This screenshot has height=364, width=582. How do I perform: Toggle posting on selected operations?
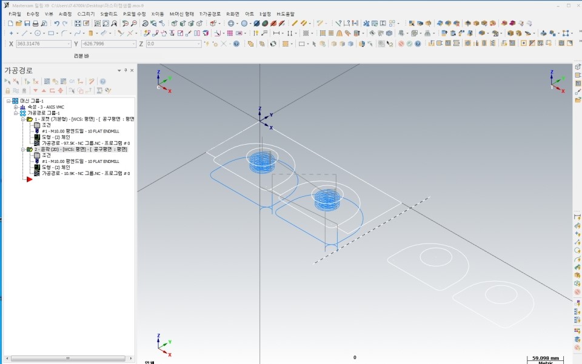coord(24,90)
